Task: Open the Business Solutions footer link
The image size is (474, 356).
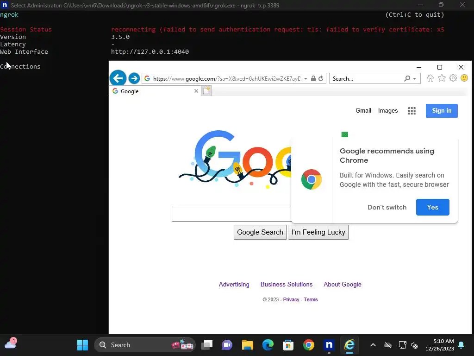Action: click(x=287, y=284)
